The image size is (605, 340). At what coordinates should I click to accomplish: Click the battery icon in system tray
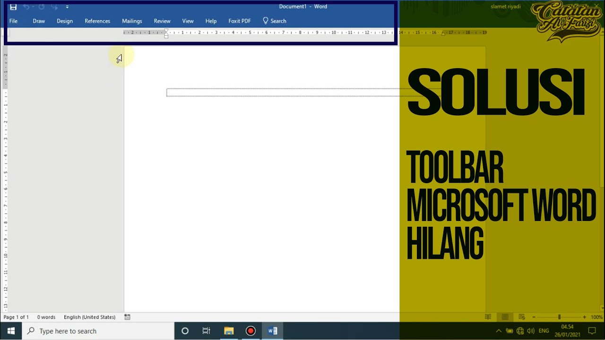click(510, 331)
